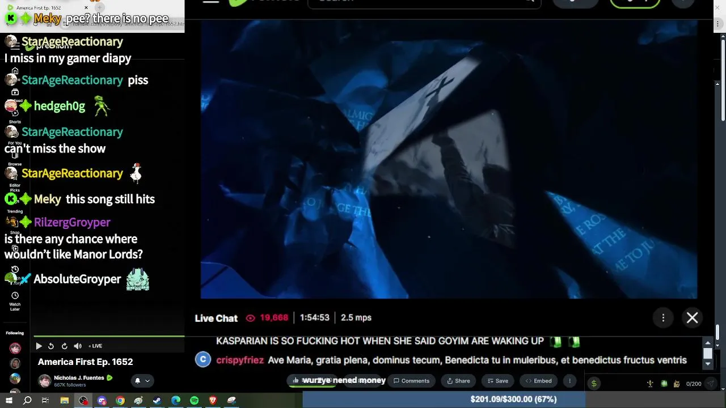Share this video

click(459, 381)
